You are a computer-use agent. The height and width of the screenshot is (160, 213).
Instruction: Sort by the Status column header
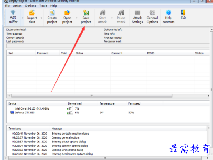[x=92, y=53]
